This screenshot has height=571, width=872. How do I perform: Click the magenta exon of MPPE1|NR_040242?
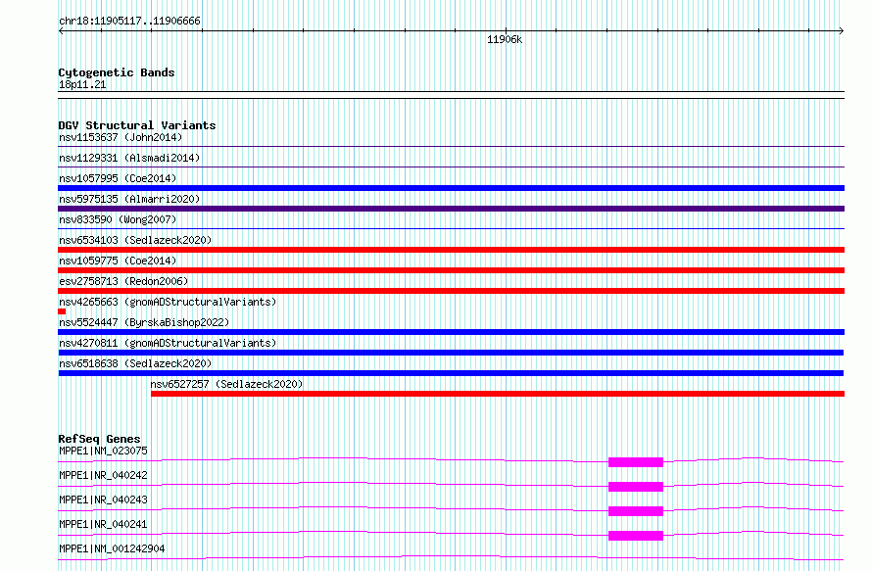(x=636, y=487)
